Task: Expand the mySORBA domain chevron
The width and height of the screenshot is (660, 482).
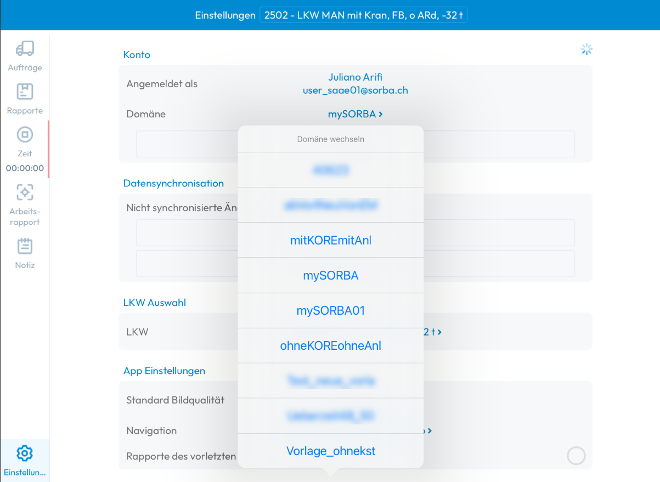Action: tap(381, 115)
